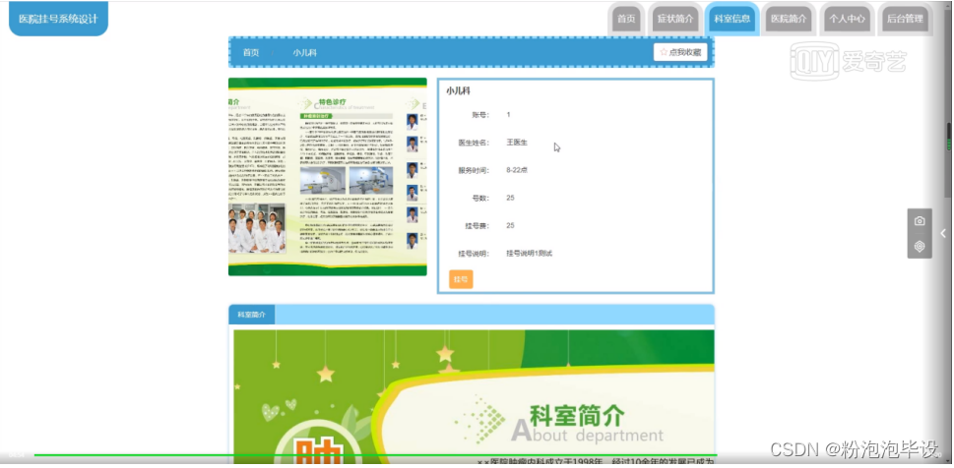
Task: Click the 服务时间 label
Action: tap(474, 171)
